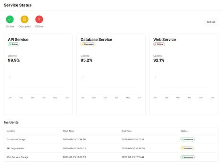Click the red Offline status icon
Image resolution: width=222 pixels, height=167 pixels.
click(39, 19)
